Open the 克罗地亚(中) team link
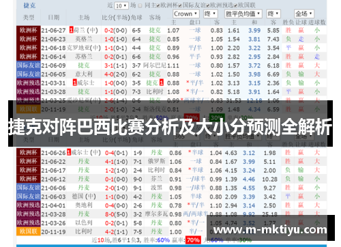 (84, 48)
